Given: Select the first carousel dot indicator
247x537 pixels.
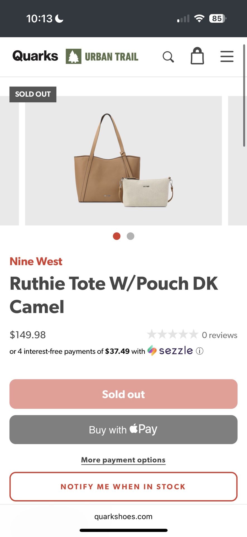Looking at the screenshot, I should [117, 236].
